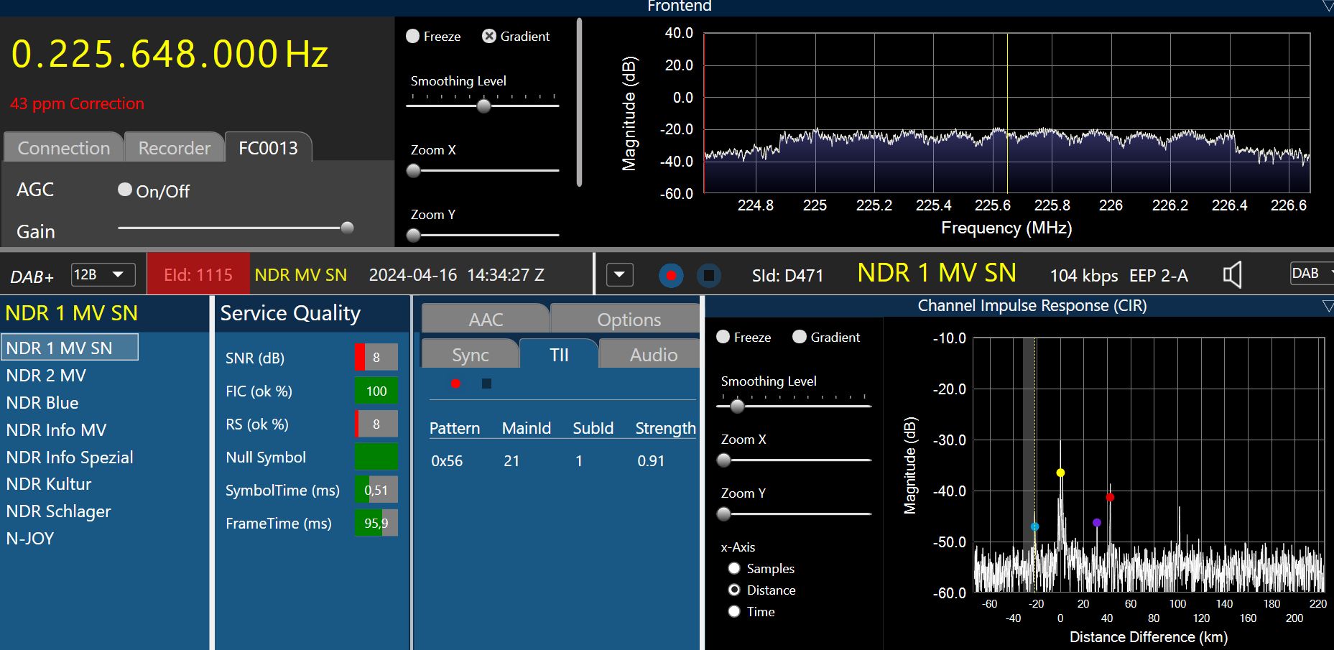Collapse the Frontend panel with corner triangle

[1327, 6]
